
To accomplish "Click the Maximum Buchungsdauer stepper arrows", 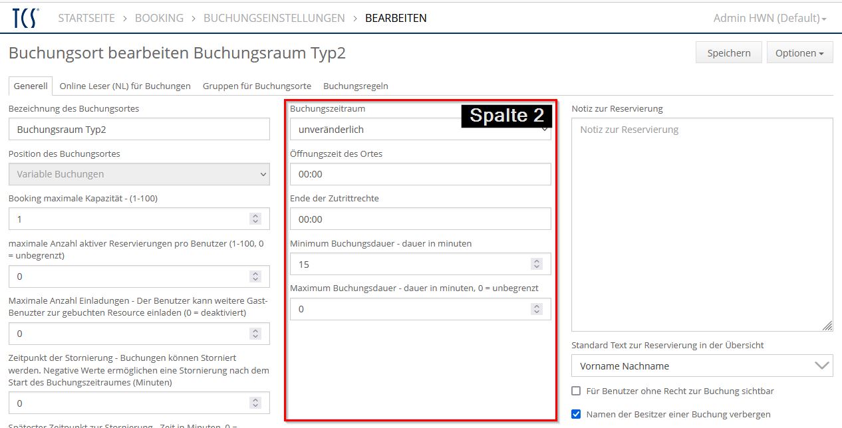I will [x=537, y=309].
